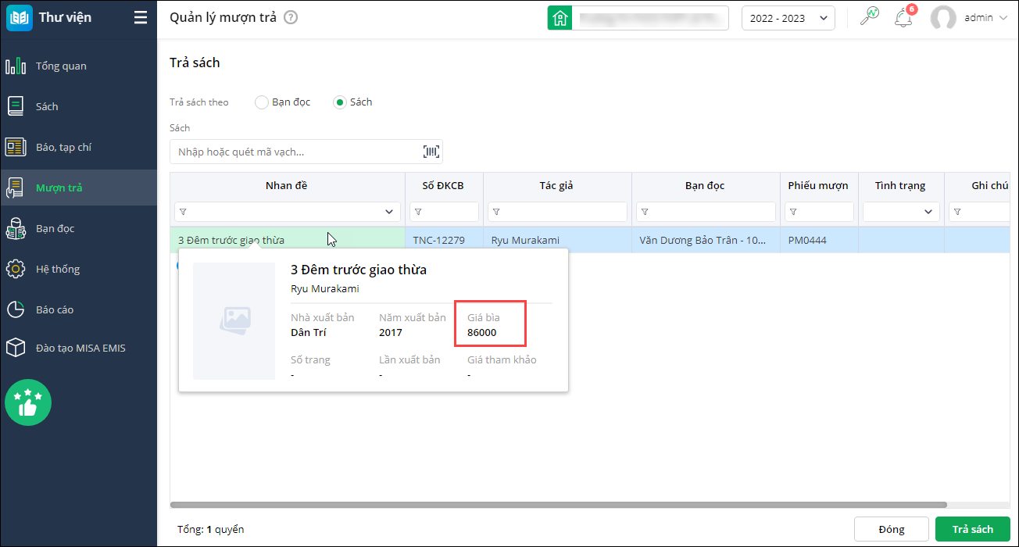Screen dimensions: 1019x547
Task: Open Bạn đọc menu item
Action: (x=79, y=228)
